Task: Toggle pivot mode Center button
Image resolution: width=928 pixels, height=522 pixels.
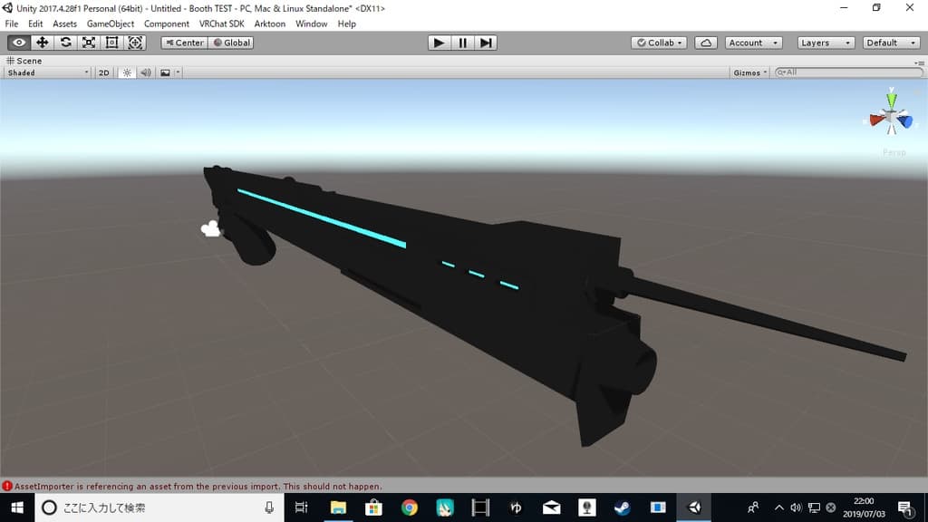Action: tap(185, 43)
